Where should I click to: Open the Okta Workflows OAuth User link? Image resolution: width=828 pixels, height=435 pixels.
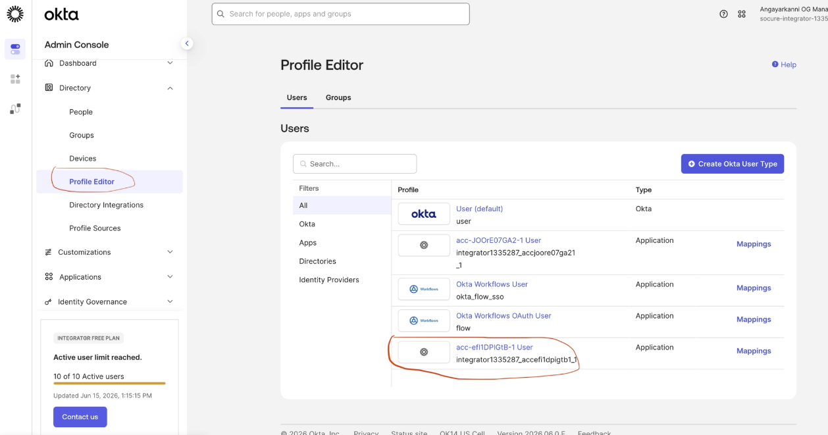point(504,316)
